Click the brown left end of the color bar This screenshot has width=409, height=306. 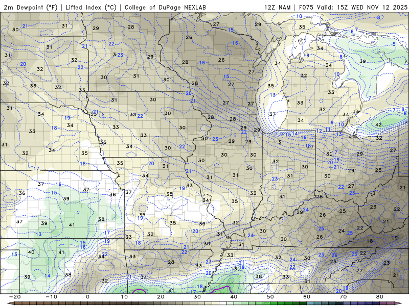(11, 303)
